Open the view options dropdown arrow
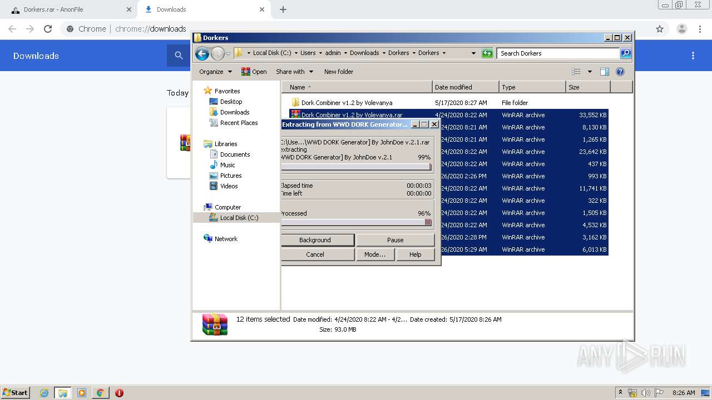The width and height of the screenshot is (712, 400). [x=590, y=72]
